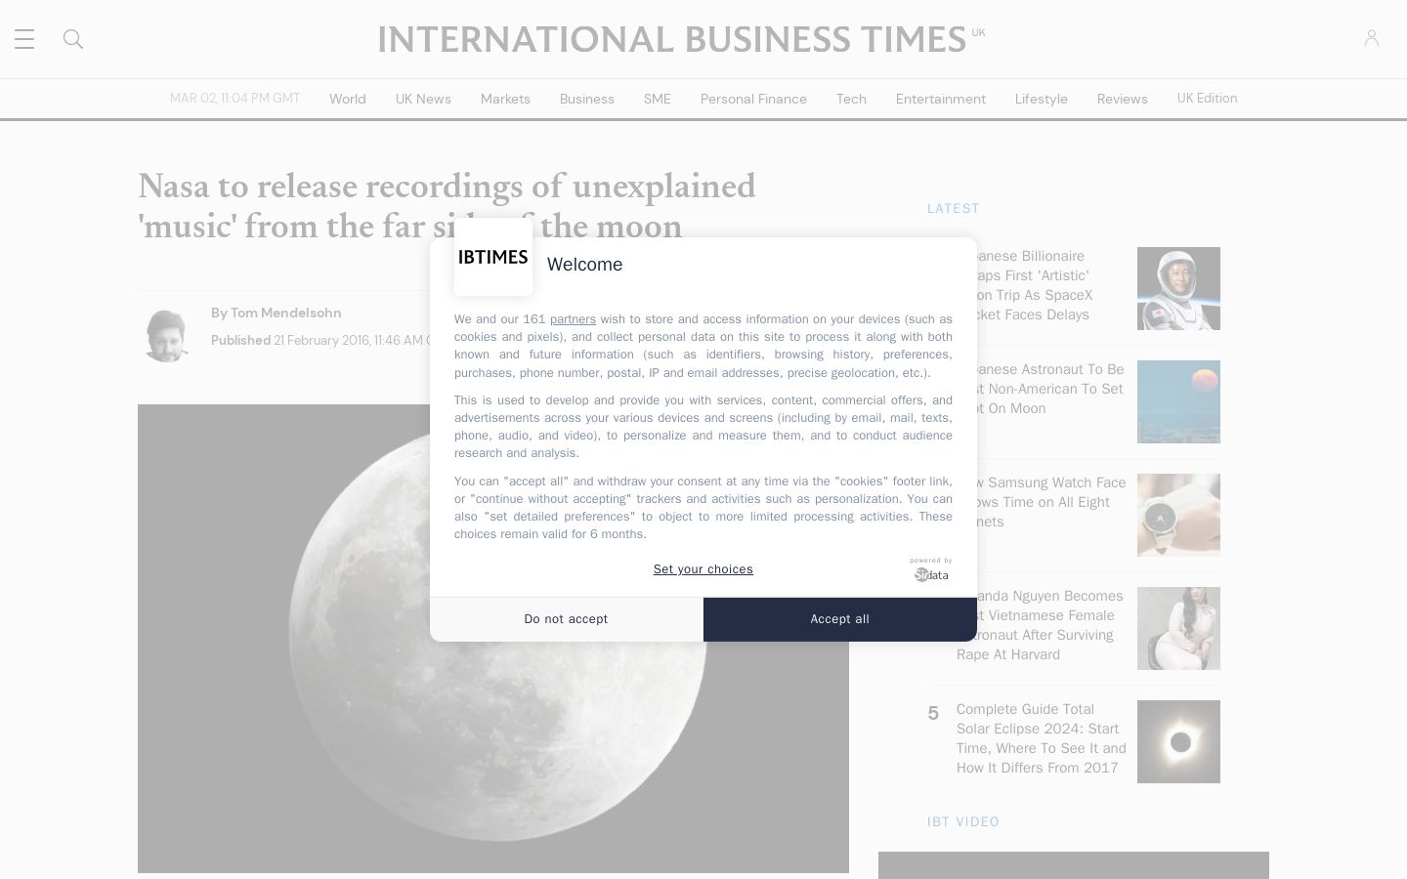Image resolution: width=1407 pixels, height=879 pixels.
Task: Go to International Business Times homepage logo
Action: click(x=681, y=39)
